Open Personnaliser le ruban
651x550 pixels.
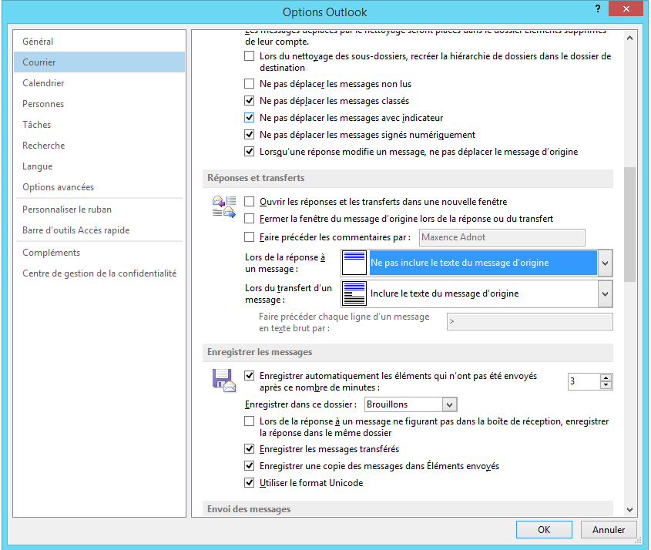click(x=99, y=210)
